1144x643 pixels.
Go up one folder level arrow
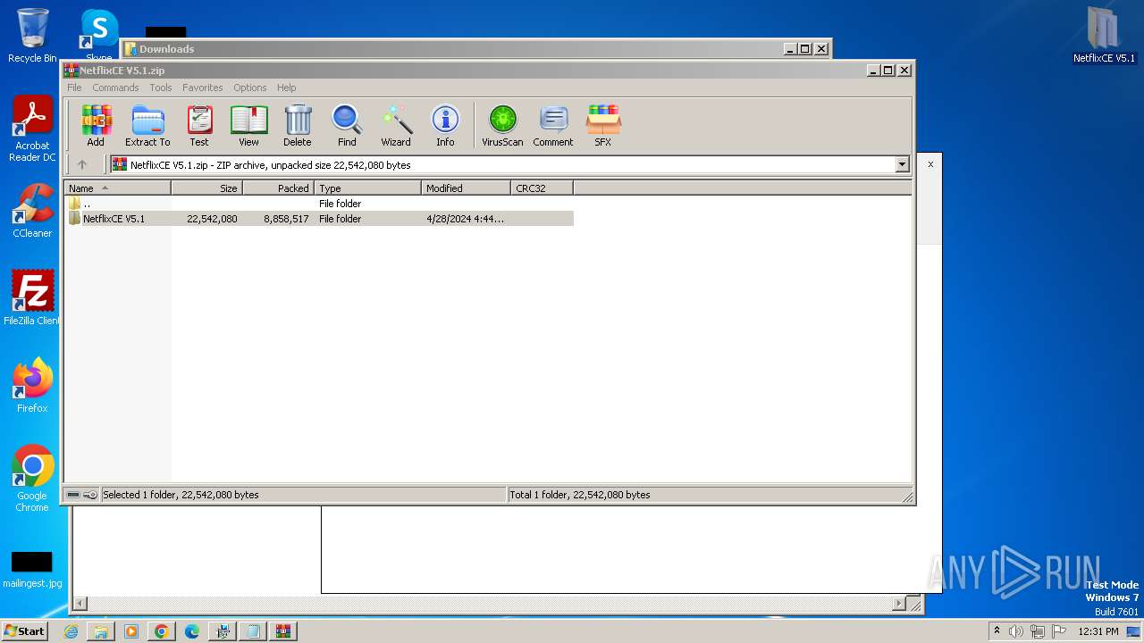pyautogui.click(x=82, y=164)
